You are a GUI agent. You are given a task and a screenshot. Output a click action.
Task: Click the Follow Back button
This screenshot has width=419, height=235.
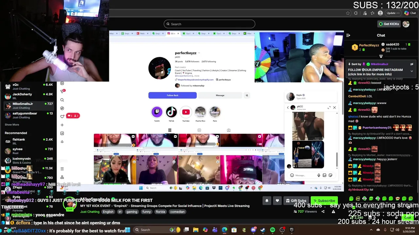click(173, 95)
